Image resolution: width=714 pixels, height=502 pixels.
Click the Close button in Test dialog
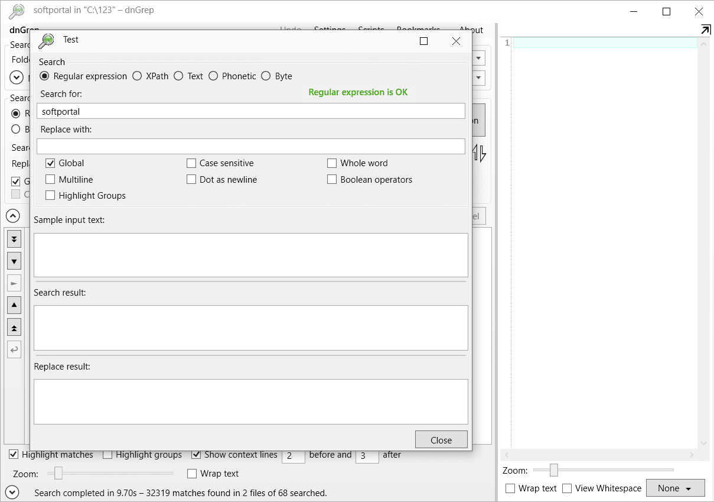[441, 440]
